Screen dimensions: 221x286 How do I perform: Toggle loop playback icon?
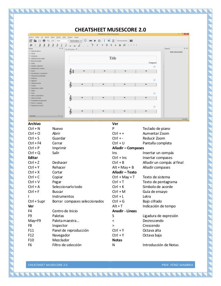point(99,41)
